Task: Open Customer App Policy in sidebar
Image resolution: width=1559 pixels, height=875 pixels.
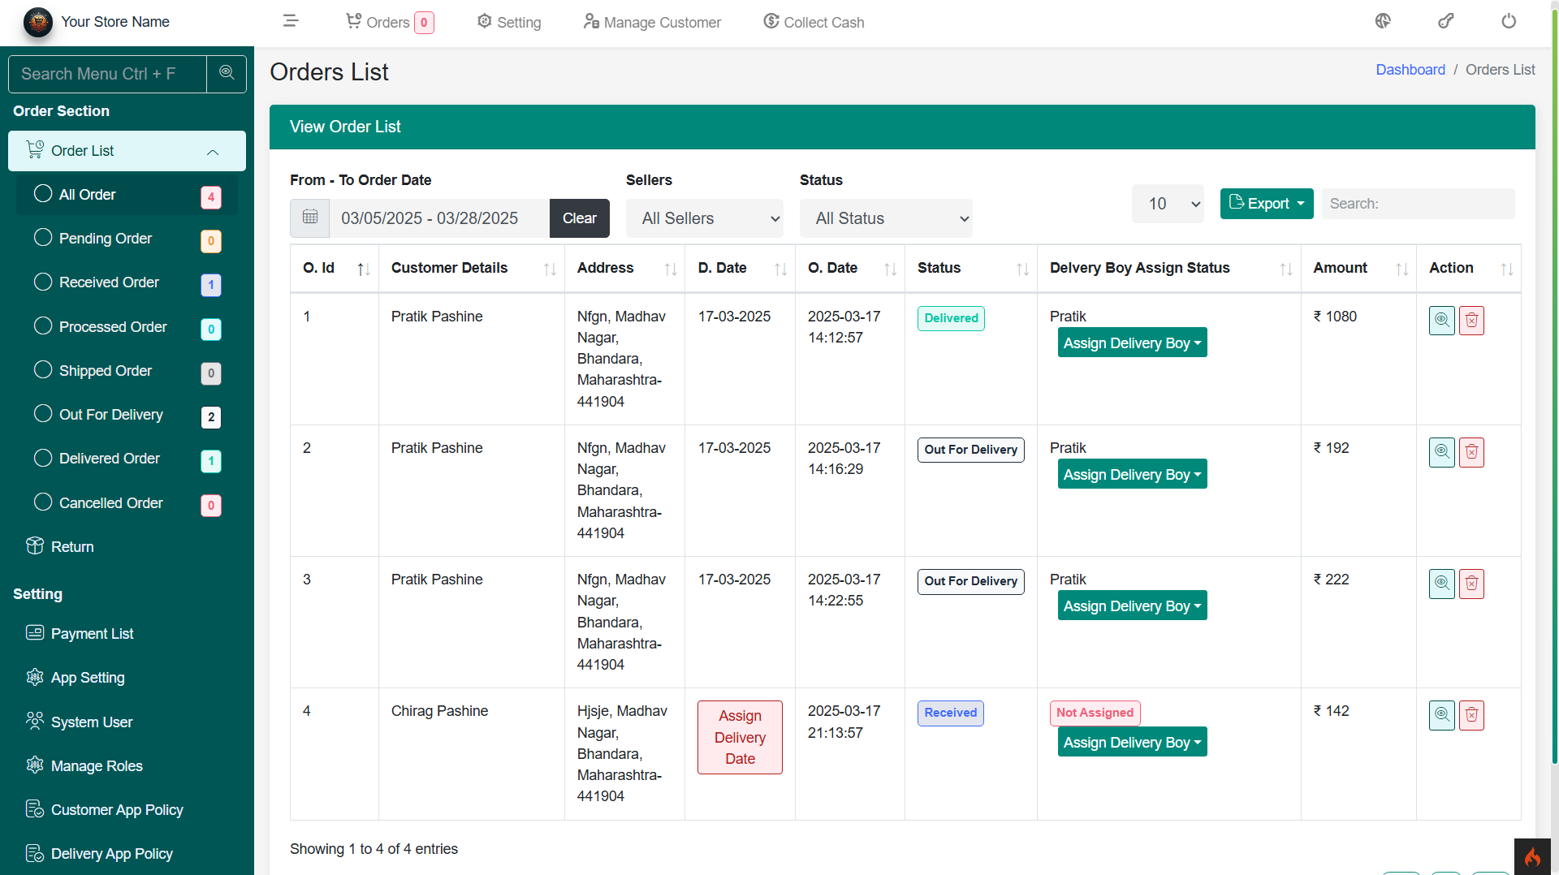Action: click(127, 810)
